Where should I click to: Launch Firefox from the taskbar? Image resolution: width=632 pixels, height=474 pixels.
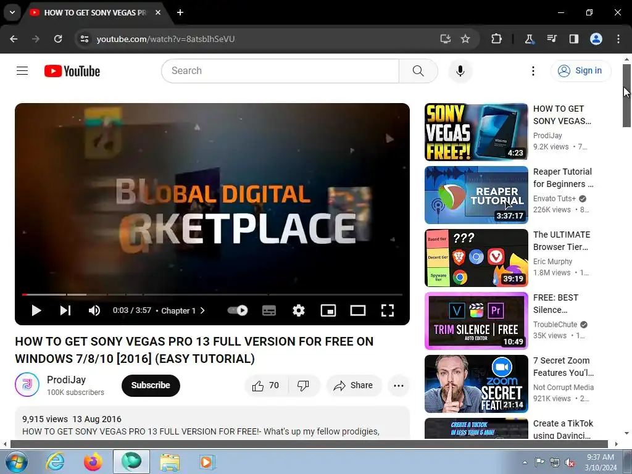point(93,462)
